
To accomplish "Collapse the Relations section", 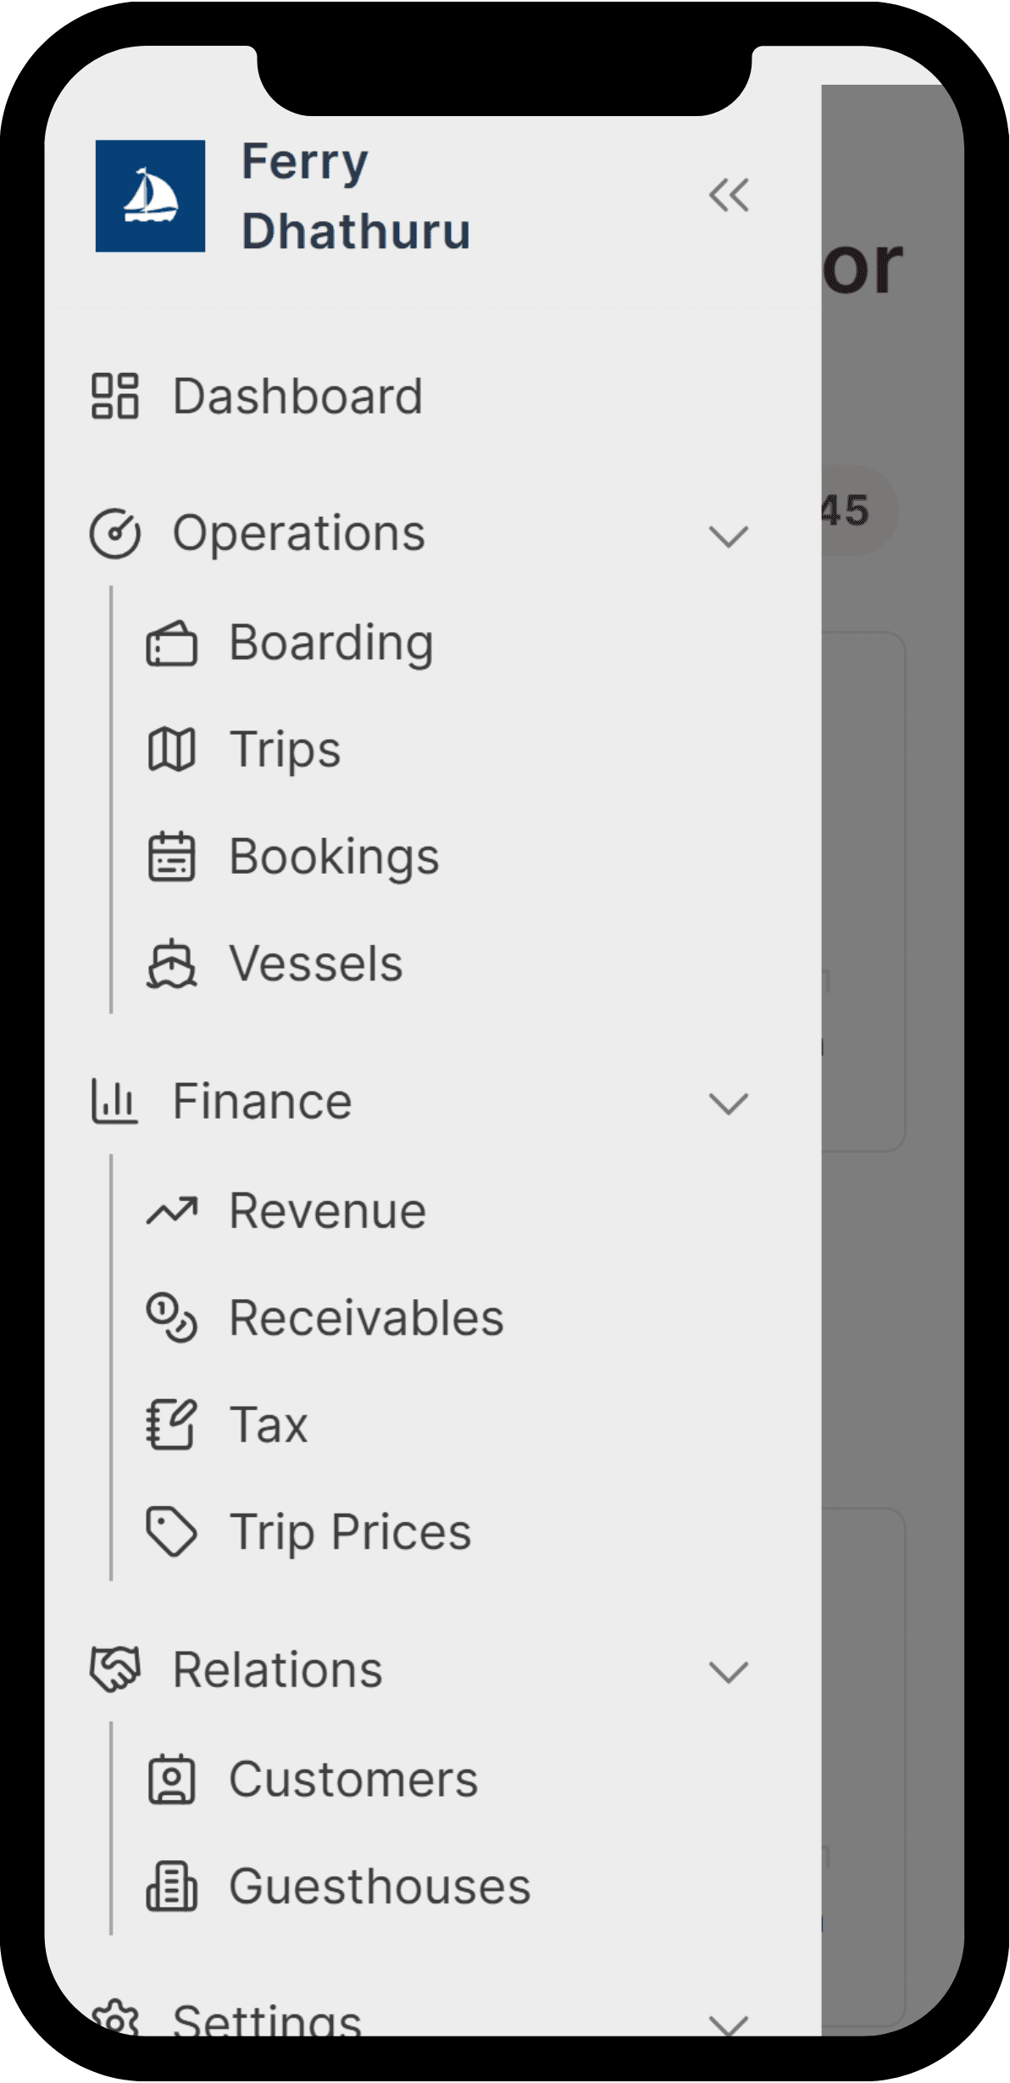I will click(727, 1669).
